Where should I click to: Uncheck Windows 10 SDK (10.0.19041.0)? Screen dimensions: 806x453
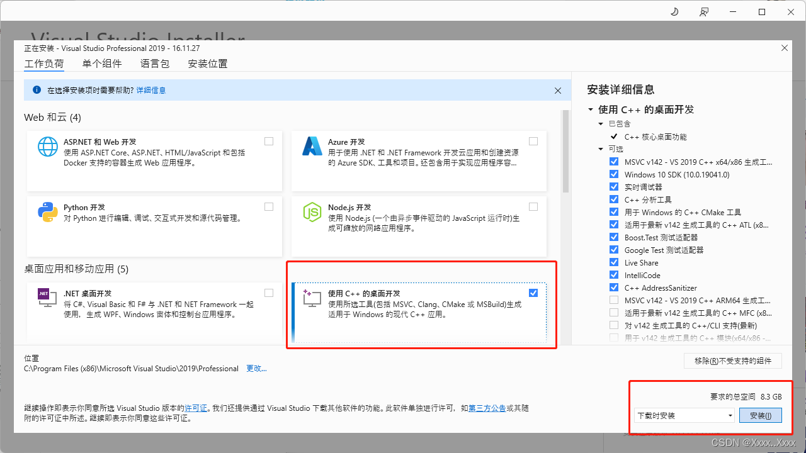(614, 174)
